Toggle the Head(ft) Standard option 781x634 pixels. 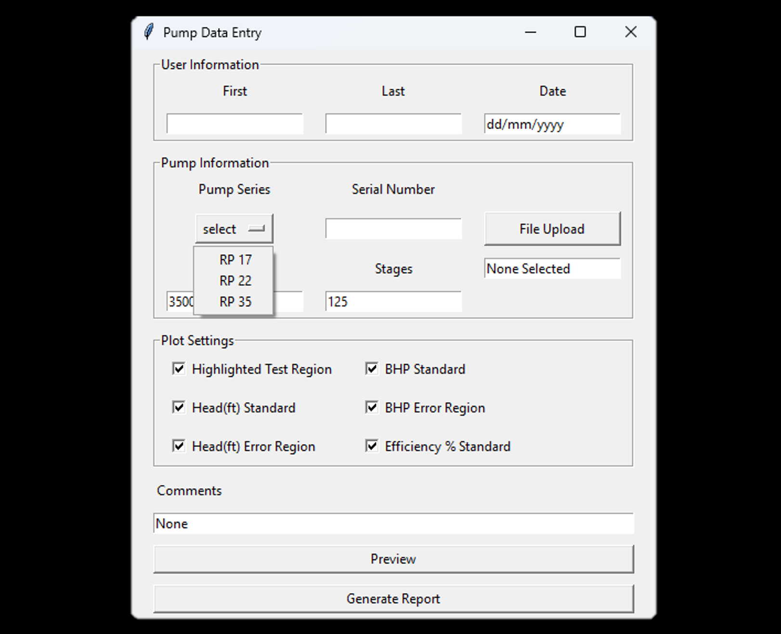(179, 407)
